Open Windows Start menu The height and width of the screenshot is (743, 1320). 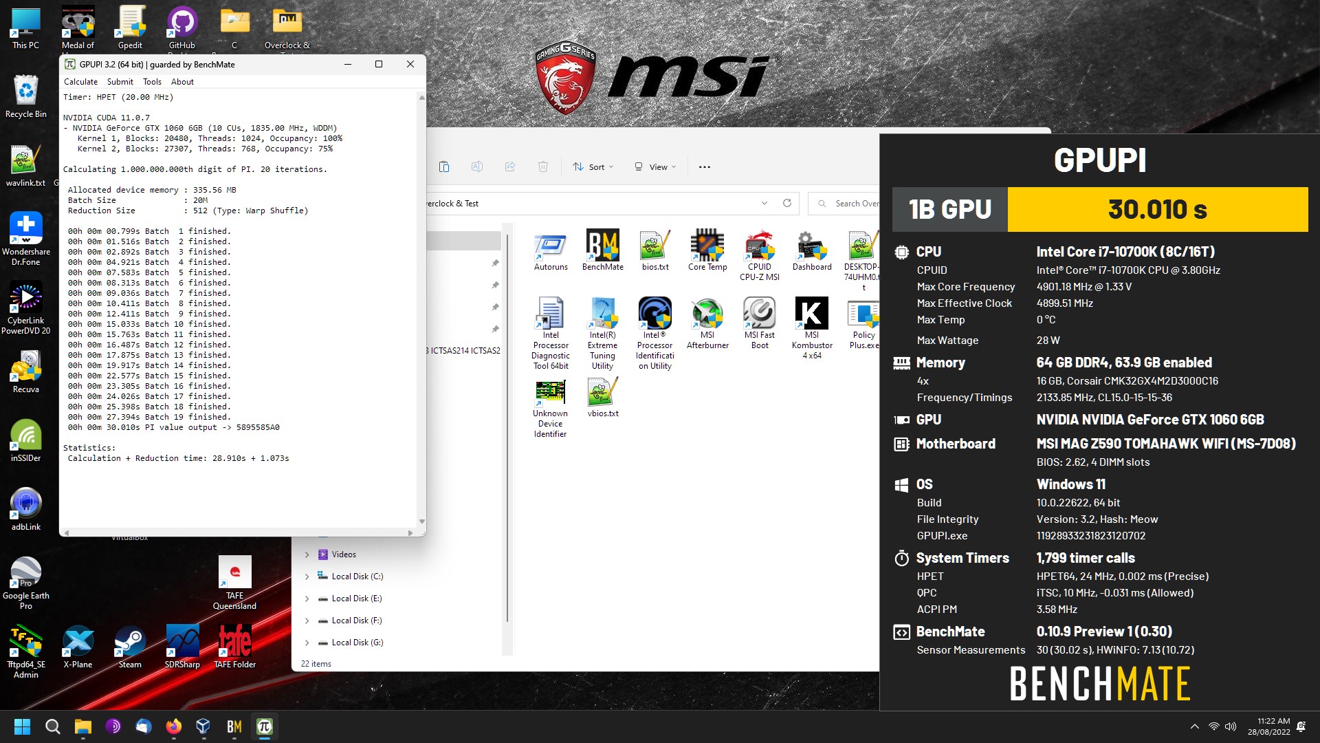[22, 726]
